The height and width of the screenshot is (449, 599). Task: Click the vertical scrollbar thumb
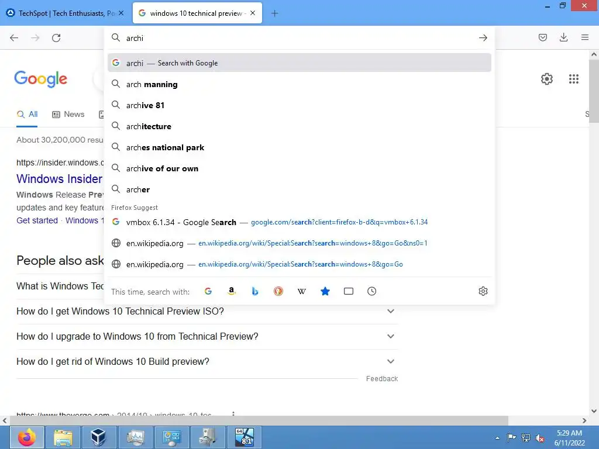594,91
